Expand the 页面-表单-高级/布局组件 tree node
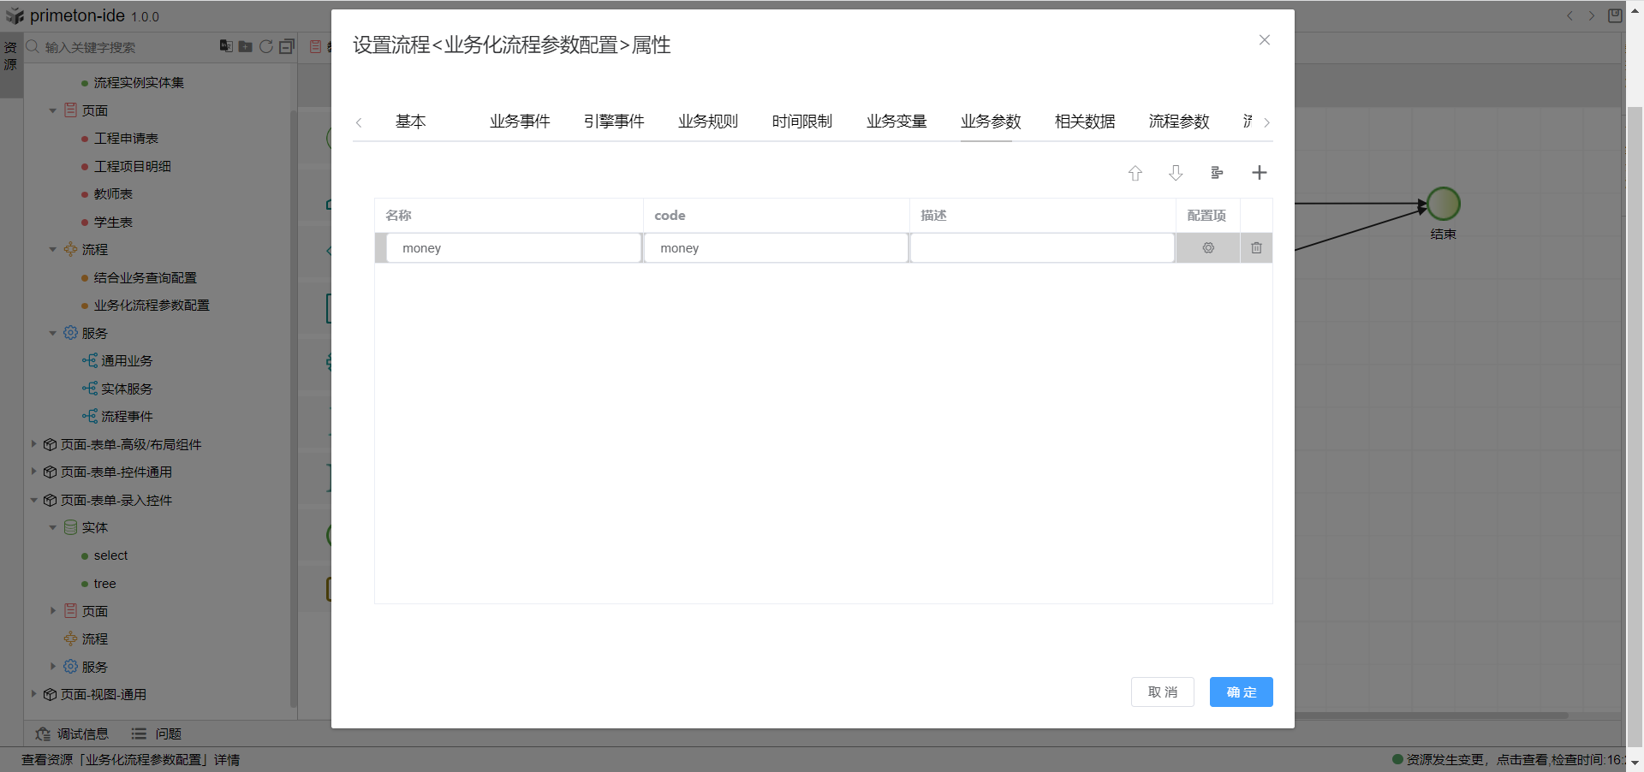Image resolution: width=1644 pixels, height=772 pixels. click(x=33, y=444)
